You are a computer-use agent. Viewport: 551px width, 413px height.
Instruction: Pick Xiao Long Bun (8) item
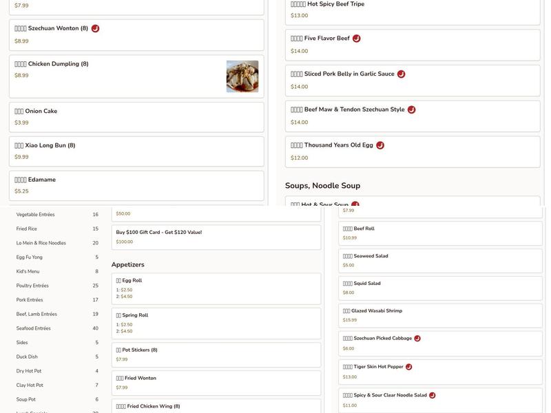(x=136, y=151)
